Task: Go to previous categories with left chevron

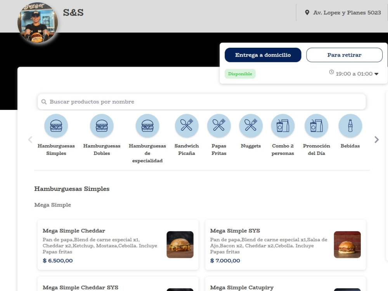Action: point(30,140)
